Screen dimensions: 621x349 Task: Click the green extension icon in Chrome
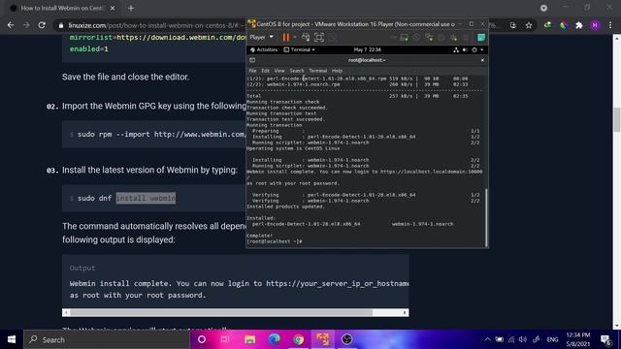(547, 25)
